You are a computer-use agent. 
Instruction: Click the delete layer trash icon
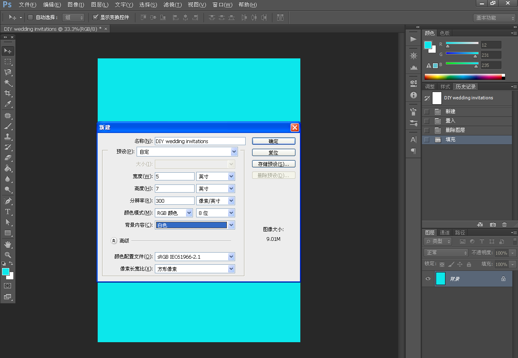[504, 225]
